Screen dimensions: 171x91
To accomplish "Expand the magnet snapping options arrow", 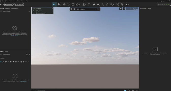I will (79, 4).
